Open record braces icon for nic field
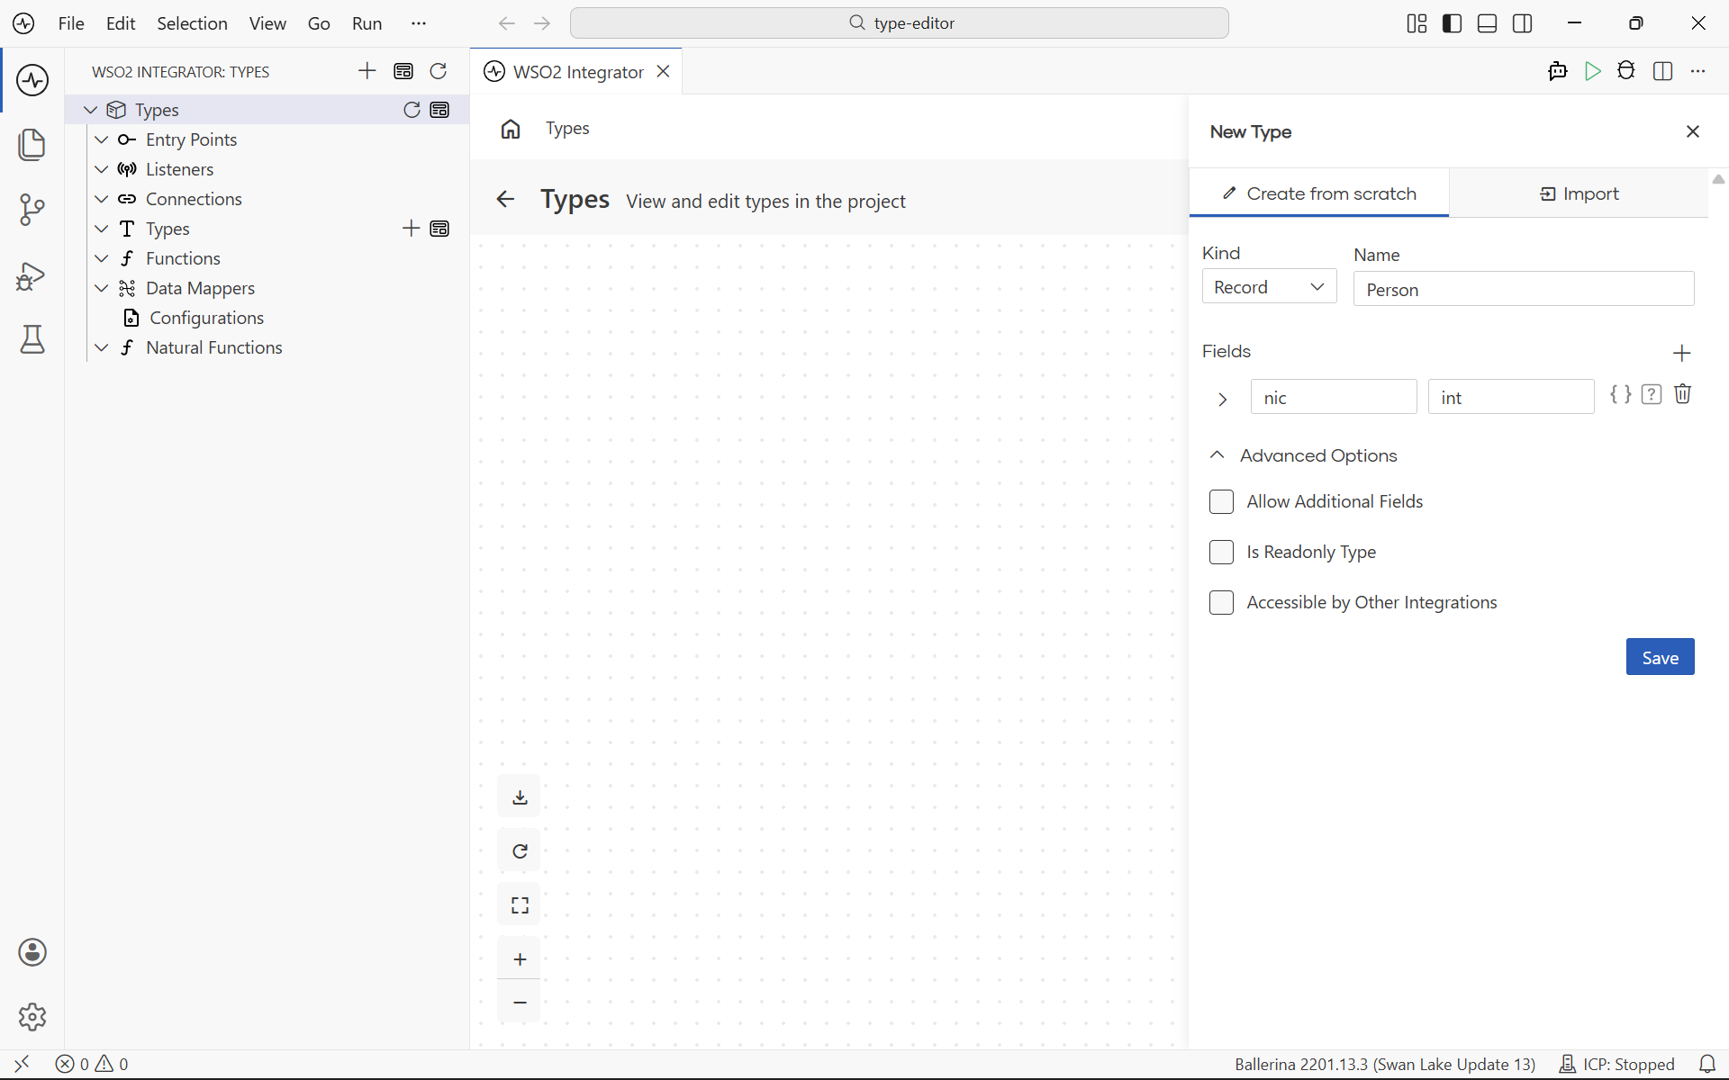Image resolution: width=1729 pixels, height=1080 pixels. point(1621,394)
